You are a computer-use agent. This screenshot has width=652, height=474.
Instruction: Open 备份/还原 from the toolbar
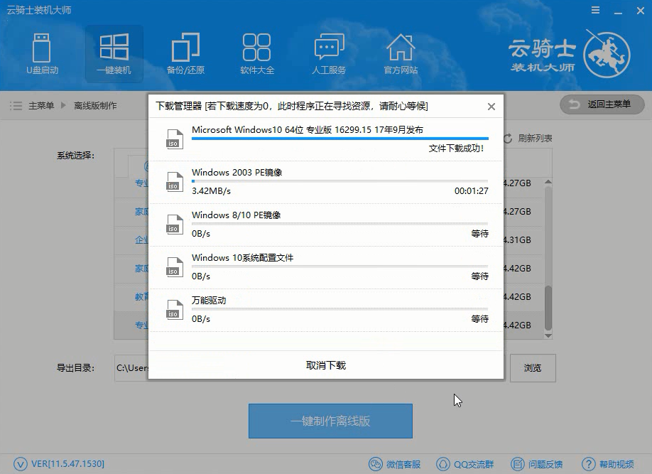coord(185,54)
